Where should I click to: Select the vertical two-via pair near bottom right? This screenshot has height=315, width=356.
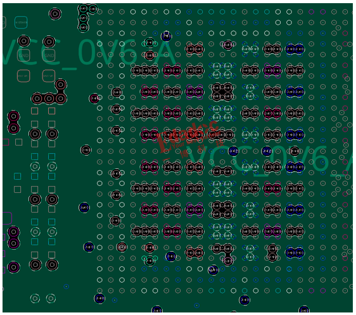(272, 252)
